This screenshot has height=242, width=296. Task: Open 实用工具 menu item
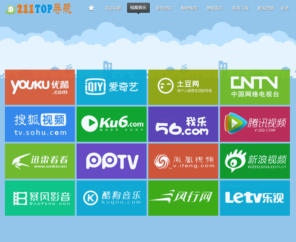240,8
